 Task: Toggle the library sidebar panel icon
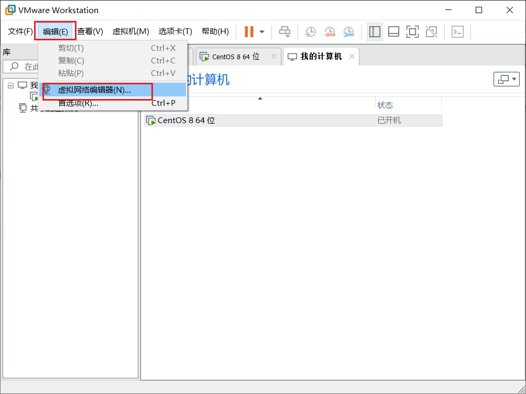pos(375,32)
